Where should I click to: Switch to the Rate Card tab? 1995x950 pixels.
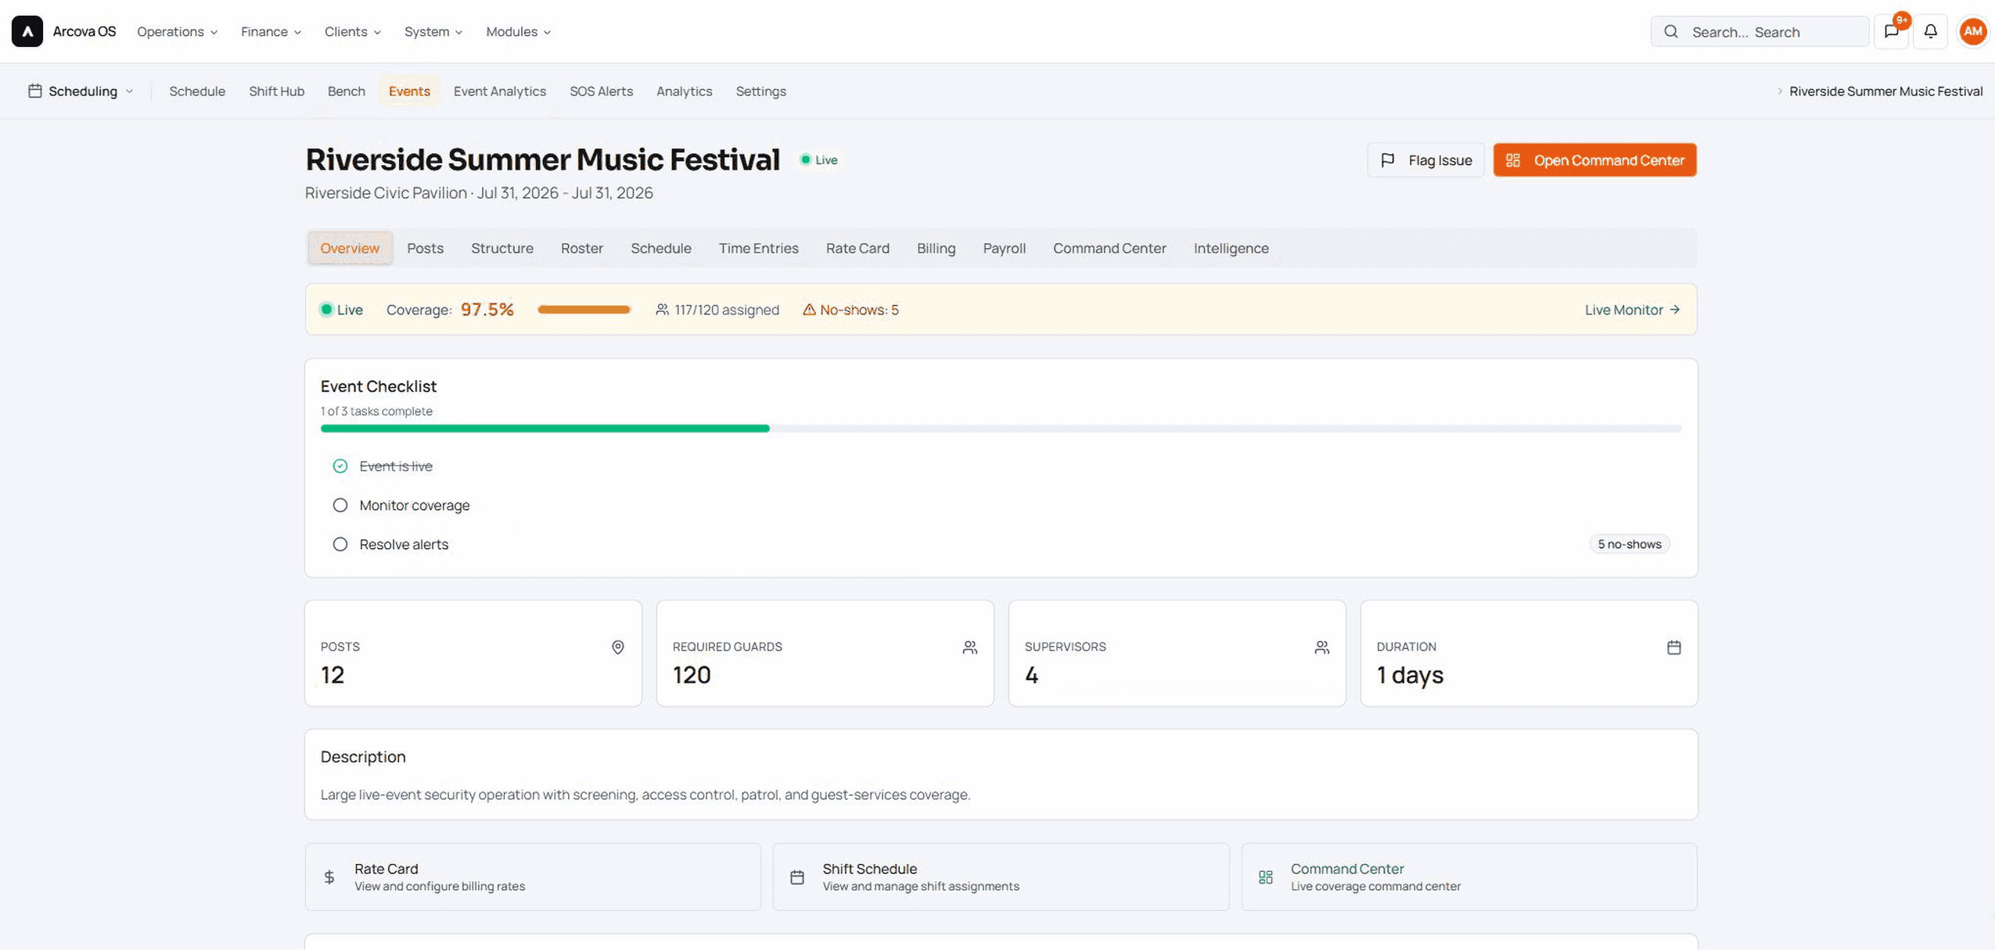857,248
